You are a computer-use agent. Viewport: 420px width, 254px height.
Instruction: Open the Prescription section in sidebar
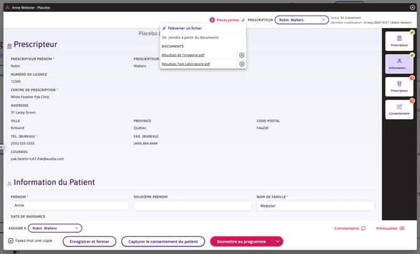399,86
